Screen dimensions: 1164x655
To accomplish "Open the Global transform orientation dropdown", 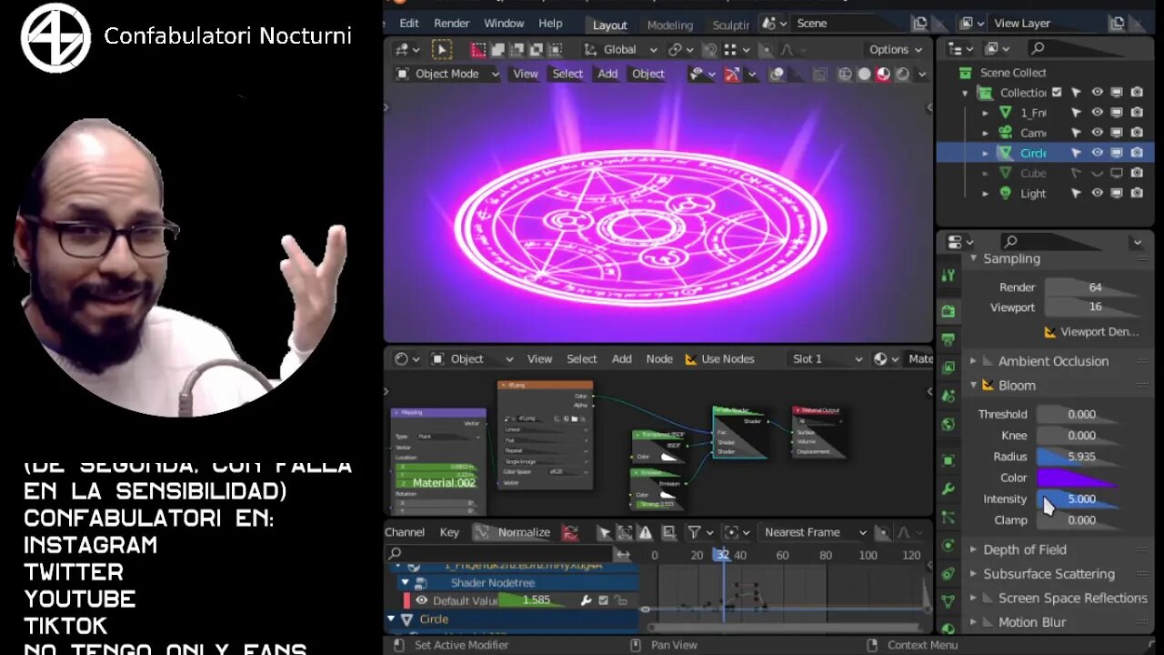I will pos(621,50).
